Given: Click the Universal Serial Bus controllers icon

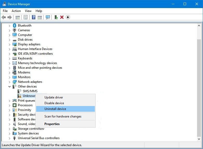Looking at the screenshot, I should [15, 138].
